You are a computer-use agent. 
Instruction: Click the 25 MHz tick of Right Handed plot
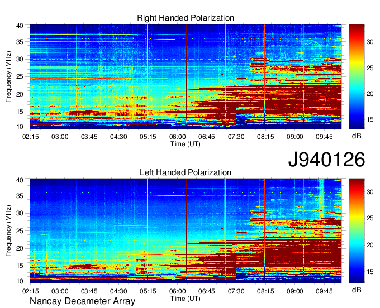pos(20,76)
